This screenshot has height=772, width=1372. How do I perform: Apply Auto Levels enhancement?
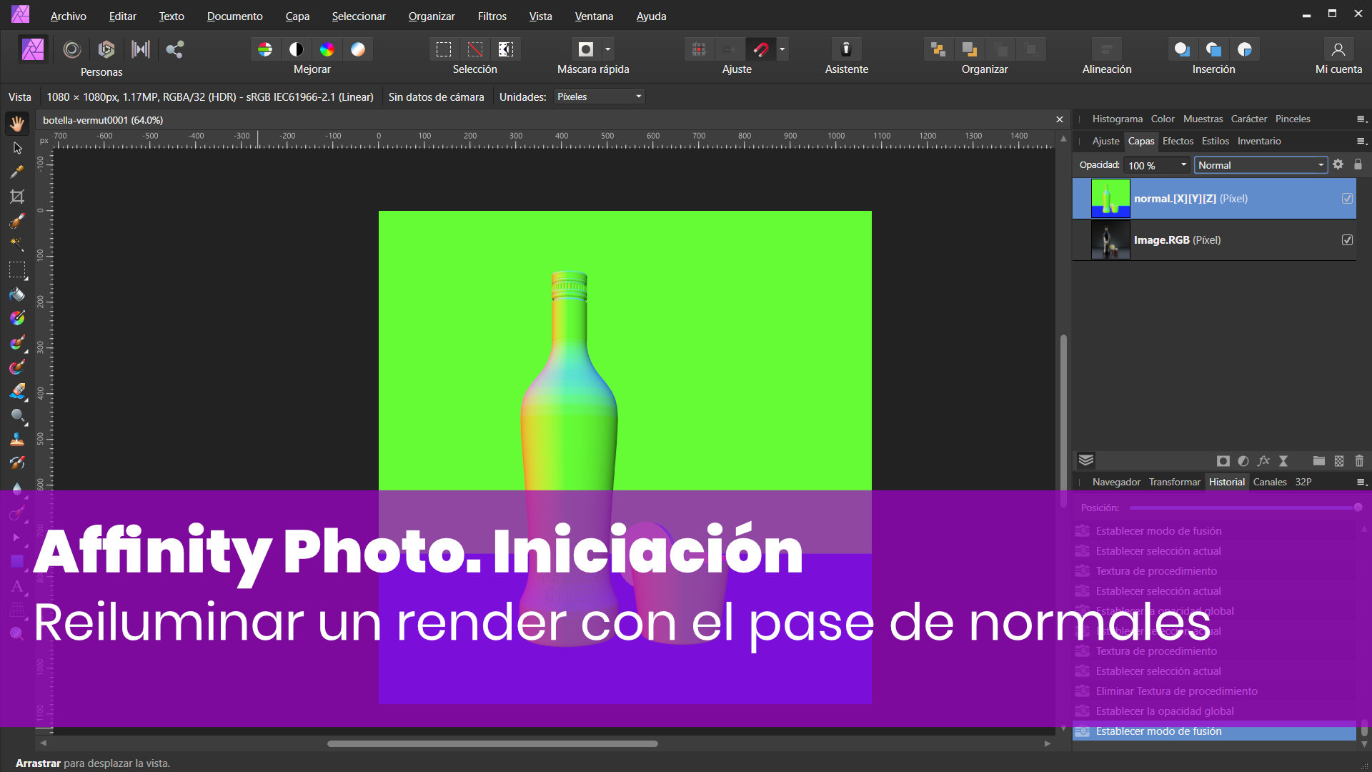tap(265, 49)
